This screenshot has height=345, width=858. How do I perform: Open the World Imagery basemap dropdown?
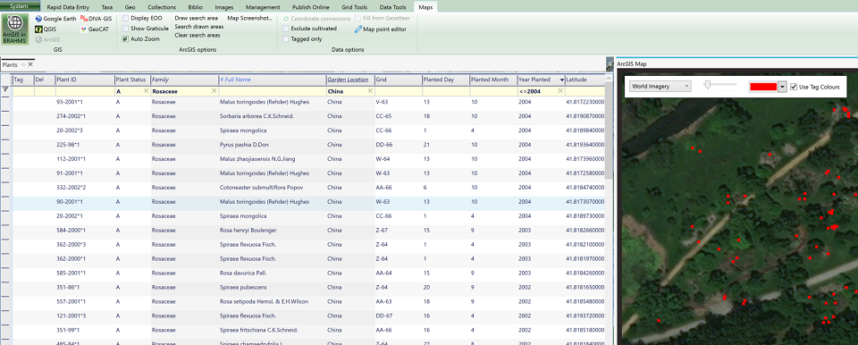660,86
